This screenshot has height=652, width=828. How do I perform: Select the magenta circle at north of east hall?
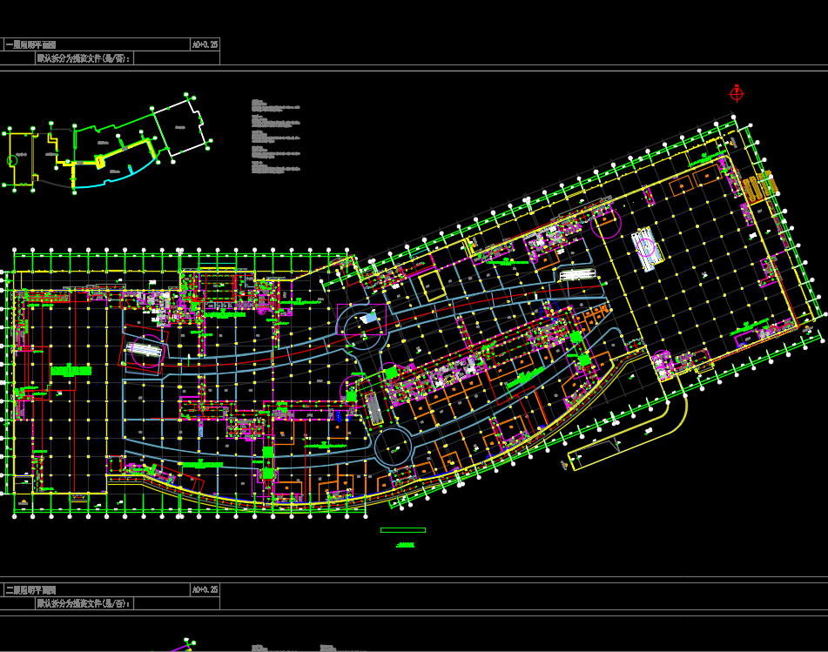coord(606,223)
